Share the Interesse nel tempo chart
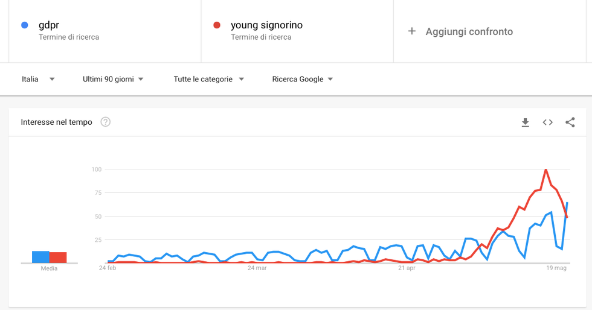The image size is (592, 310). click(x=570, y=122)
